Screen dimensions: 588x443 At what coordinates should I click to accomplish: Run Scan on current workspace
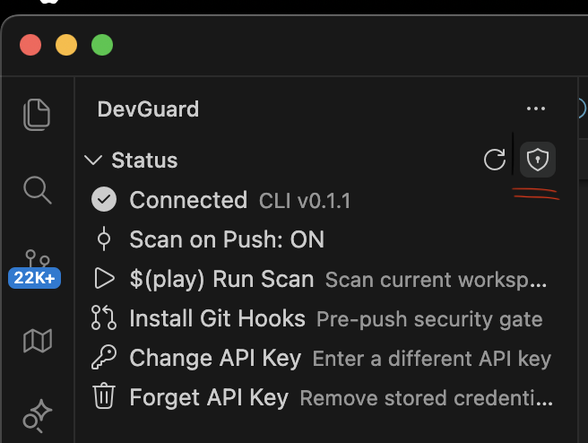[221, 279]
